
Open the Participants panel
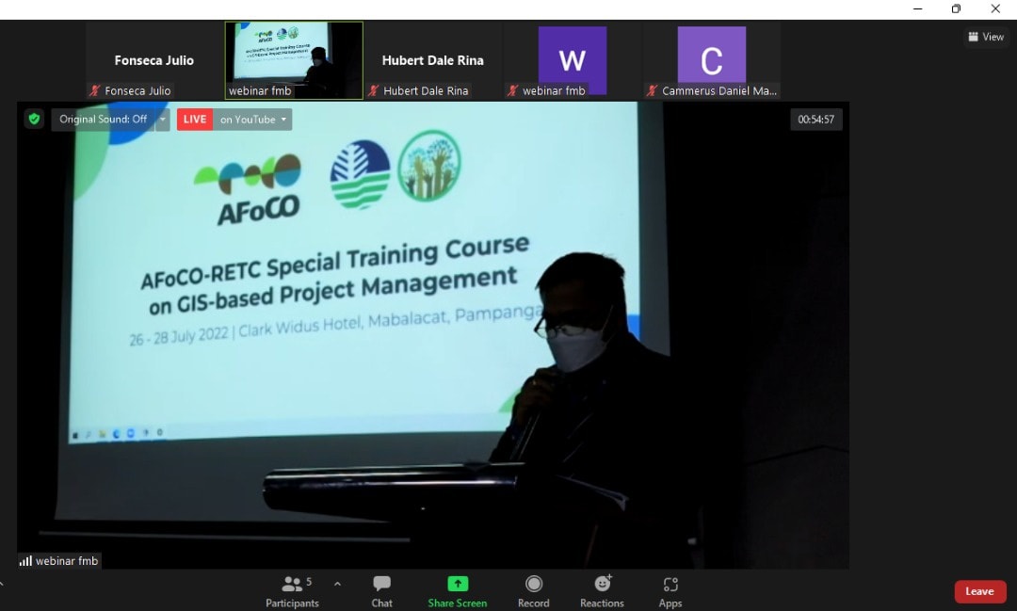click(x=292, y=591)
